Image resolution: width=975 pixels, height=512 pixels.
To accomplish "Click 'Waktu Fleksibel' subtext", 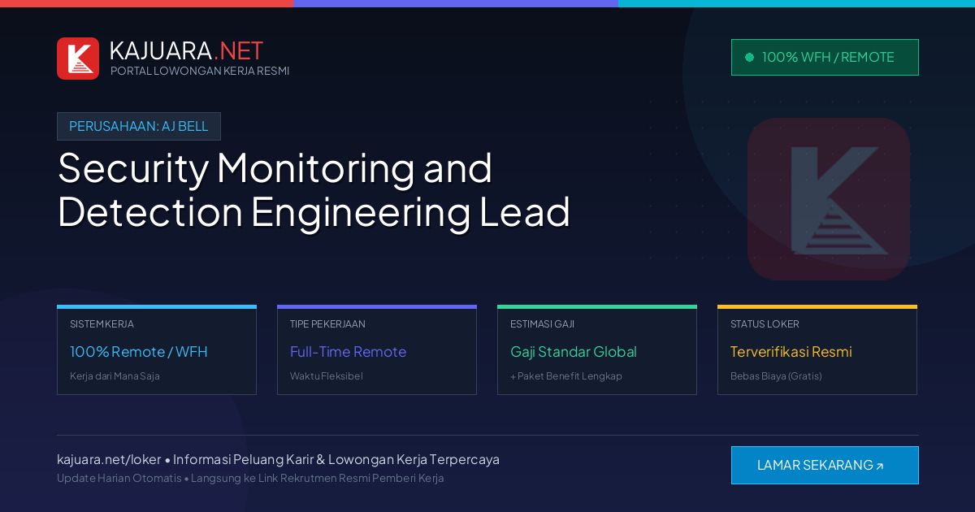I will (x=327, y=376).
